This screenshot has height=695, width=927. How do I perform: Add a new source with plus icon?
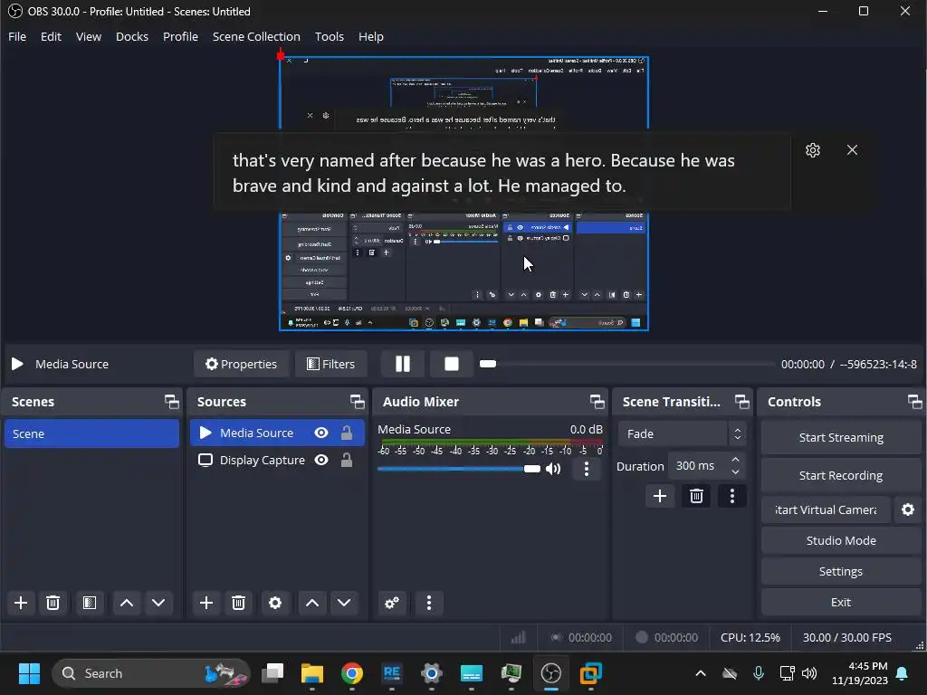click(206, 603)
